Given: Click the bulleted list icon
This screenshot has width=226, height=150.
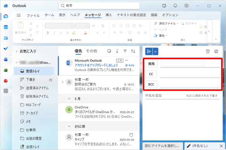Looking at the screenshot, I should pyautogui.click(x=114, y=26).
